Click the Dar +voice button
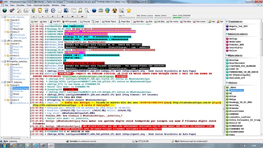Viewport: 263px width, 148px height. pos(172,21)
